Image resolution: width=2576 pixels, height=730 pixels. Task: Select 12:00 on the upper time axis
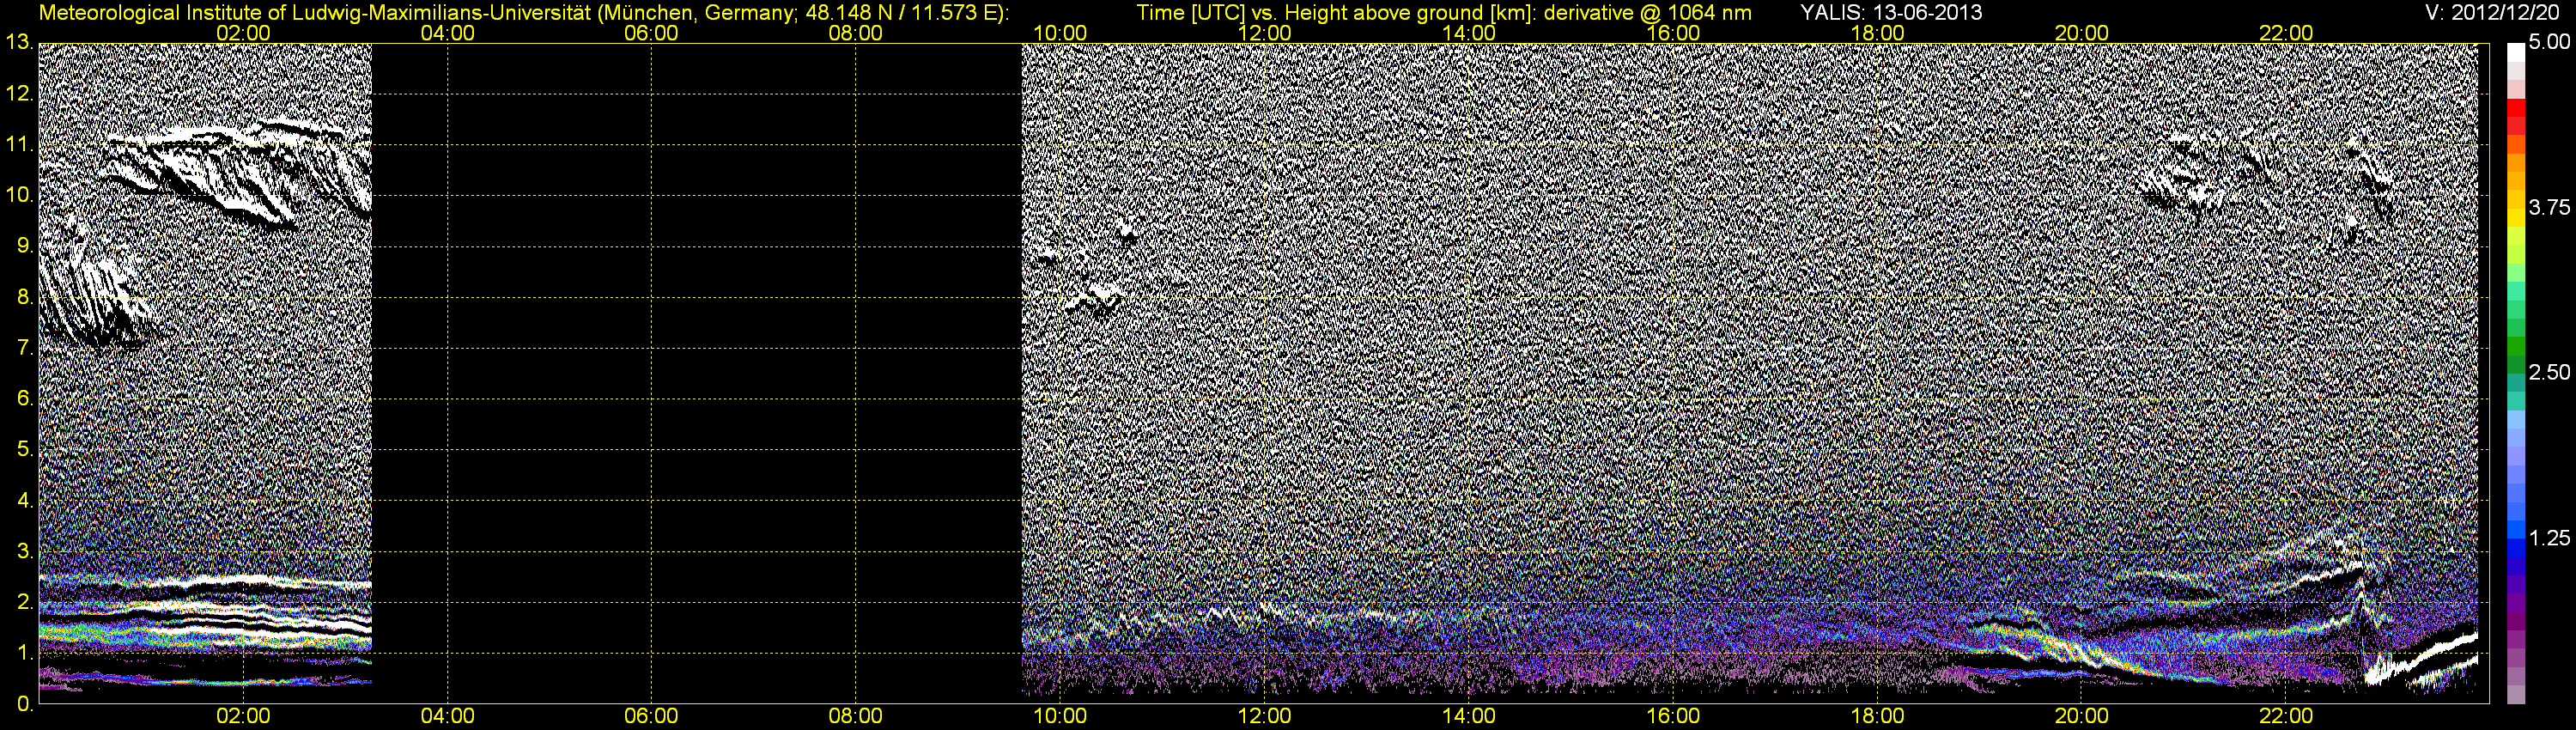1264,33
